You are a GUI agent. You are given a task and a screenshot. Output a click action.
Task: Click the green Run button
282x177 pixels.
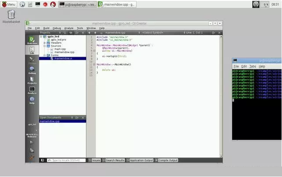(x=32, y=143)
